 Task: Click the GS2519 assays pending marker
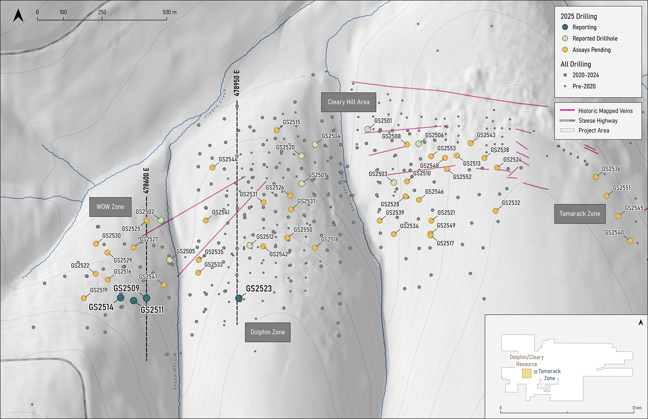(x=84, y=298)
